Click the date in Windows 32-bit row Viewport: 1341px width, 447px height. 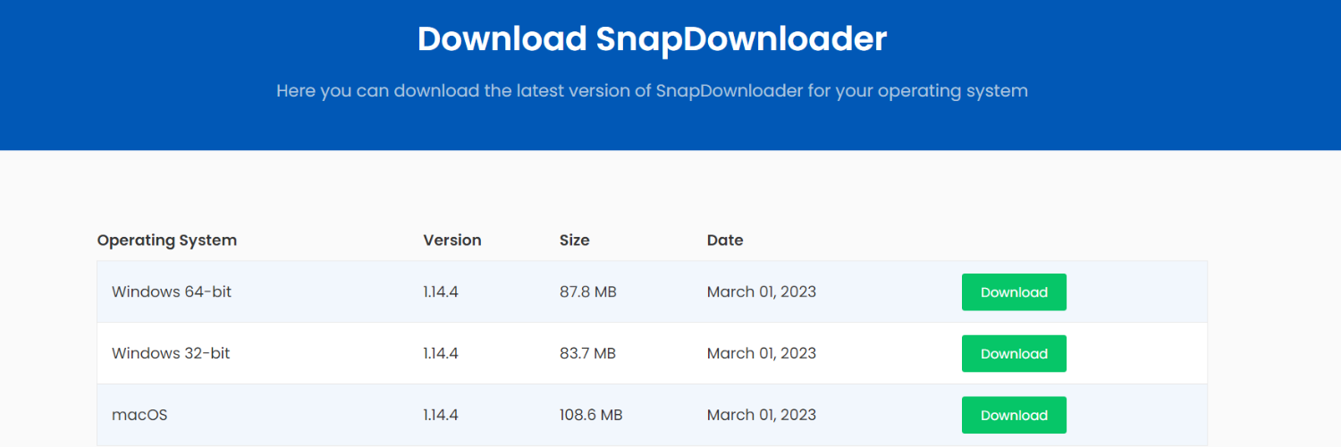click(762, 354)
